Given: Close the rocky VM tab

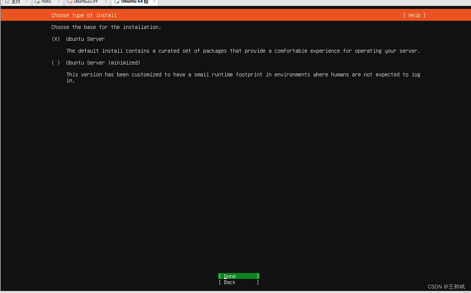Looking at the screenshot, I should (x=59, y=1).
